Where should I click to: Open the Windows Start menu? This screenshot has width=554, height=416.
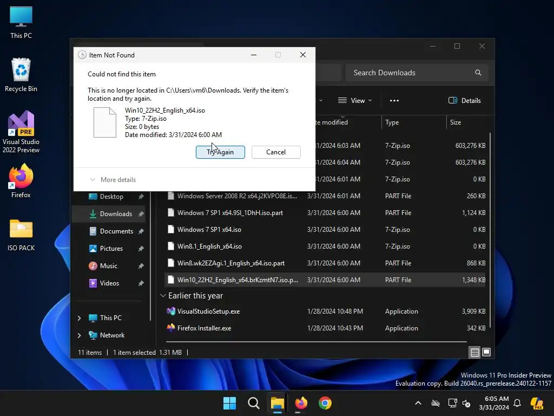(x=229, y=403)
